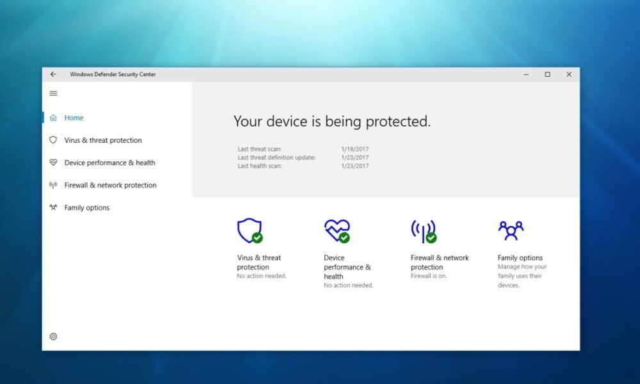Toggle the hamburger navigation menu

pos(53,93)
